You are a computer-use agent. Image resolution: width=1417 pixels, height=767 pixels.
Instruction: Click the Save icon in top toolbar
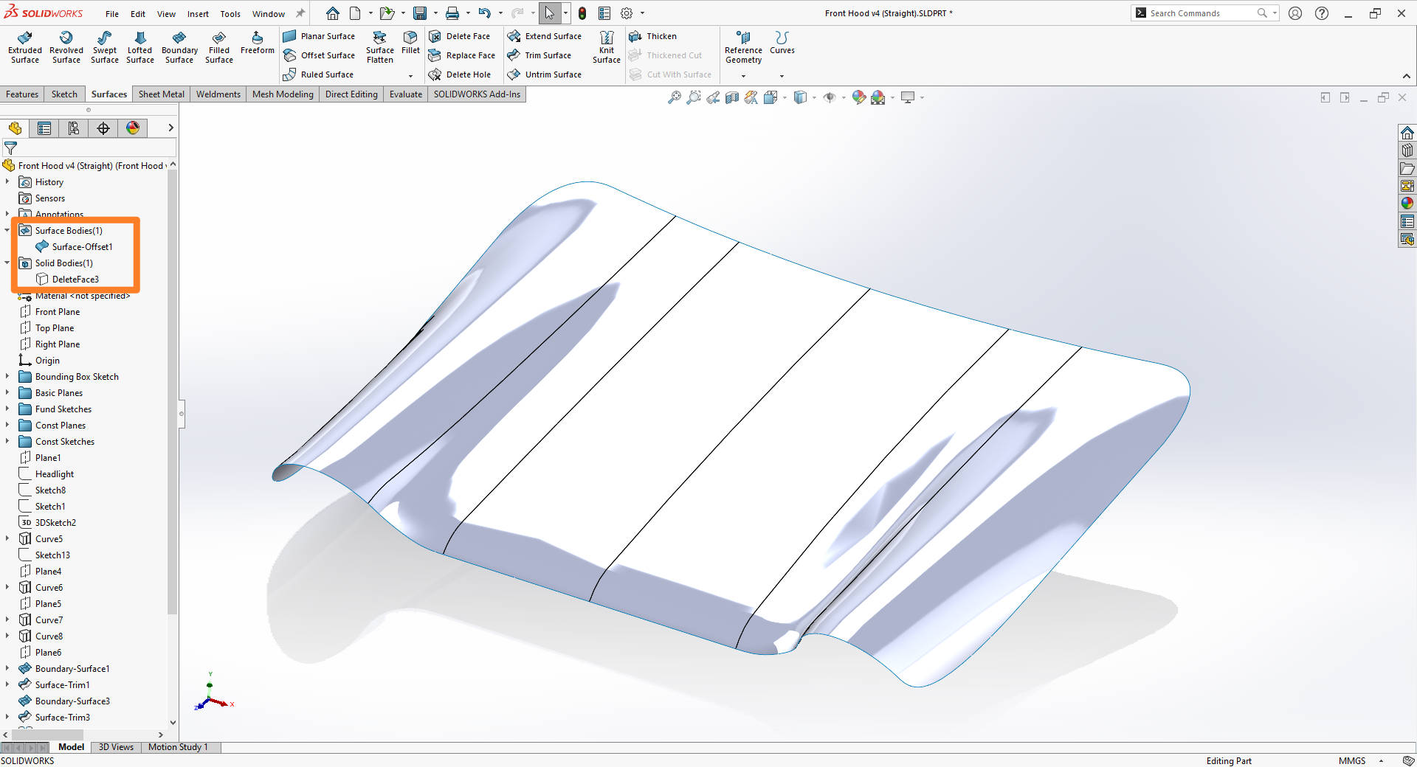(x=419, y=13)
